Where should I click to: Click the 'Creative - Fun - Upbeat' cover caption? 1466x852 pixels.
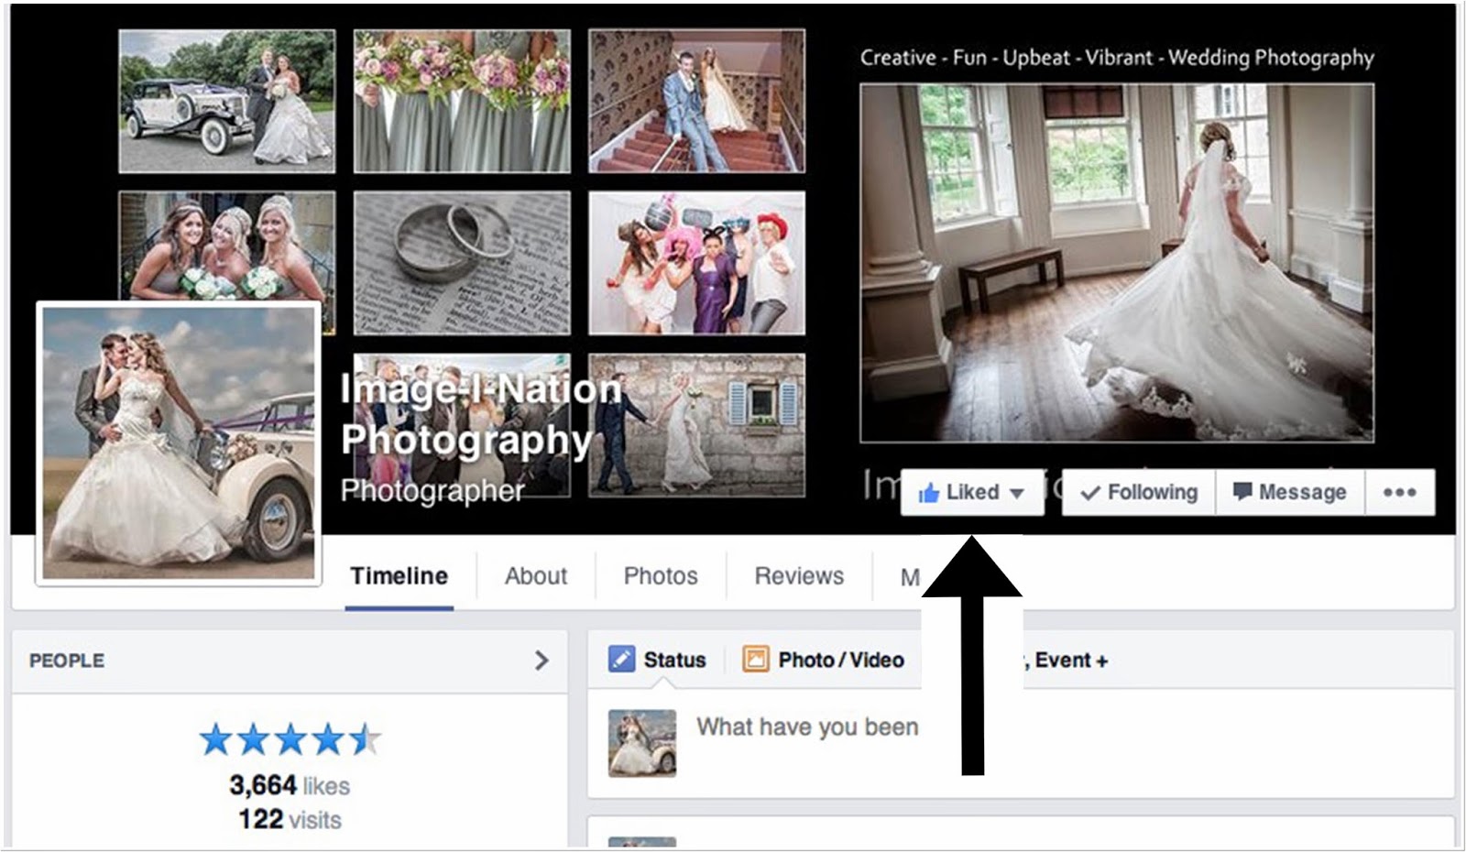(x=1117, y=58)
